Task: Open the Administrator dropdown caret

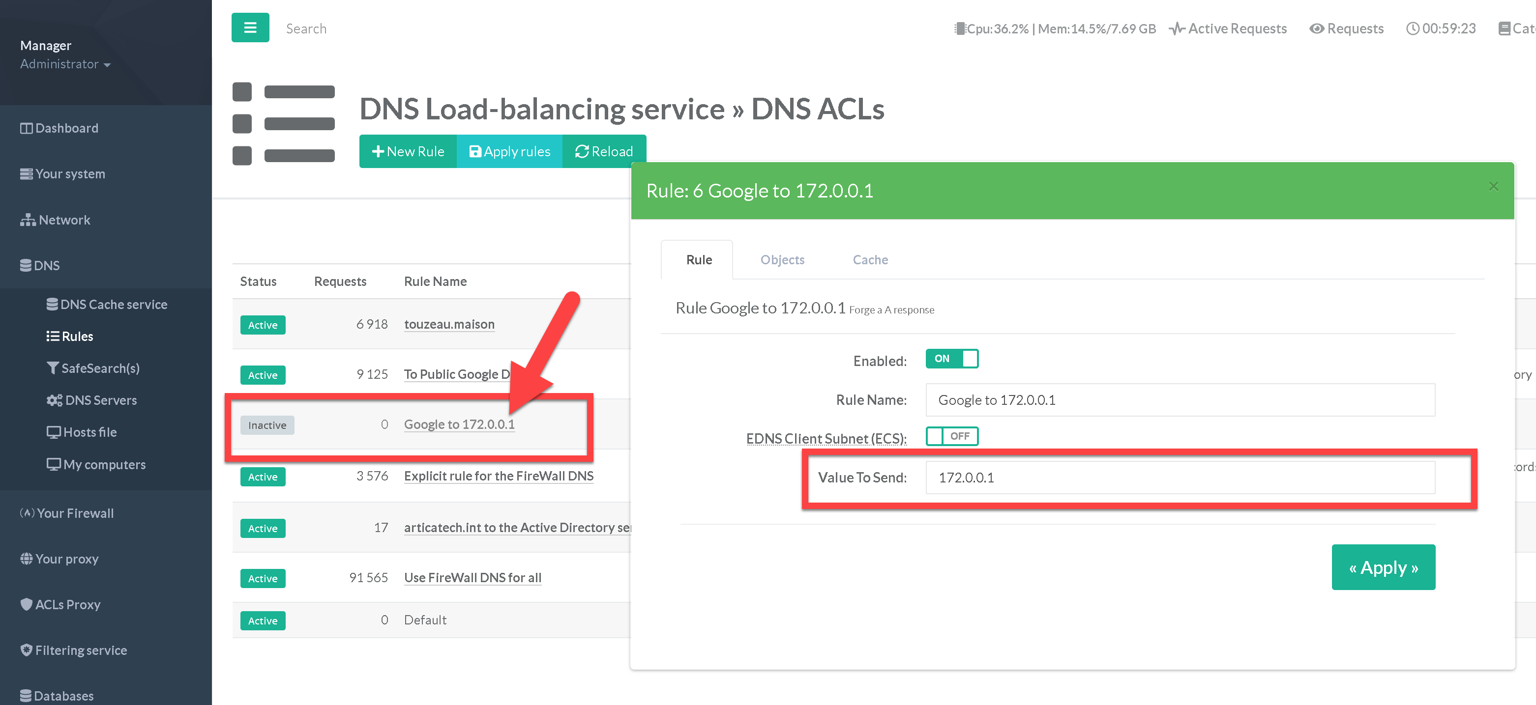Action: pos(107,65)
